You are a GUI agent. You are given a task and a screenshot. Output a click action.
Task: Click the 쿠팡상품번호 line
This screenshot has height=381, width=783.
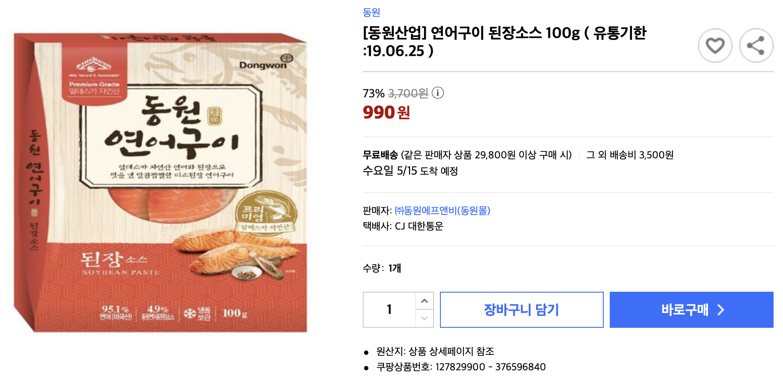click(x=461, y=367)
